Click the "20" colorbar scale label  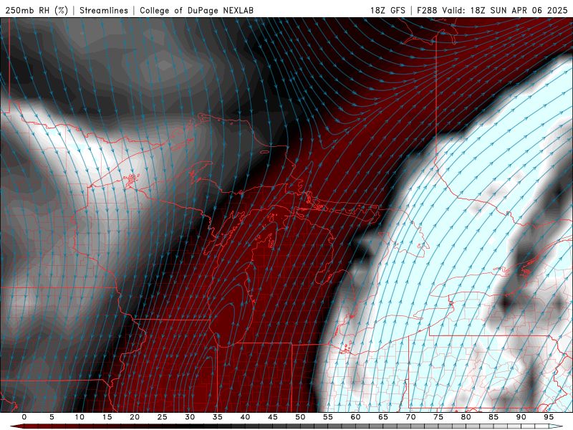click(x=135, y=417)
